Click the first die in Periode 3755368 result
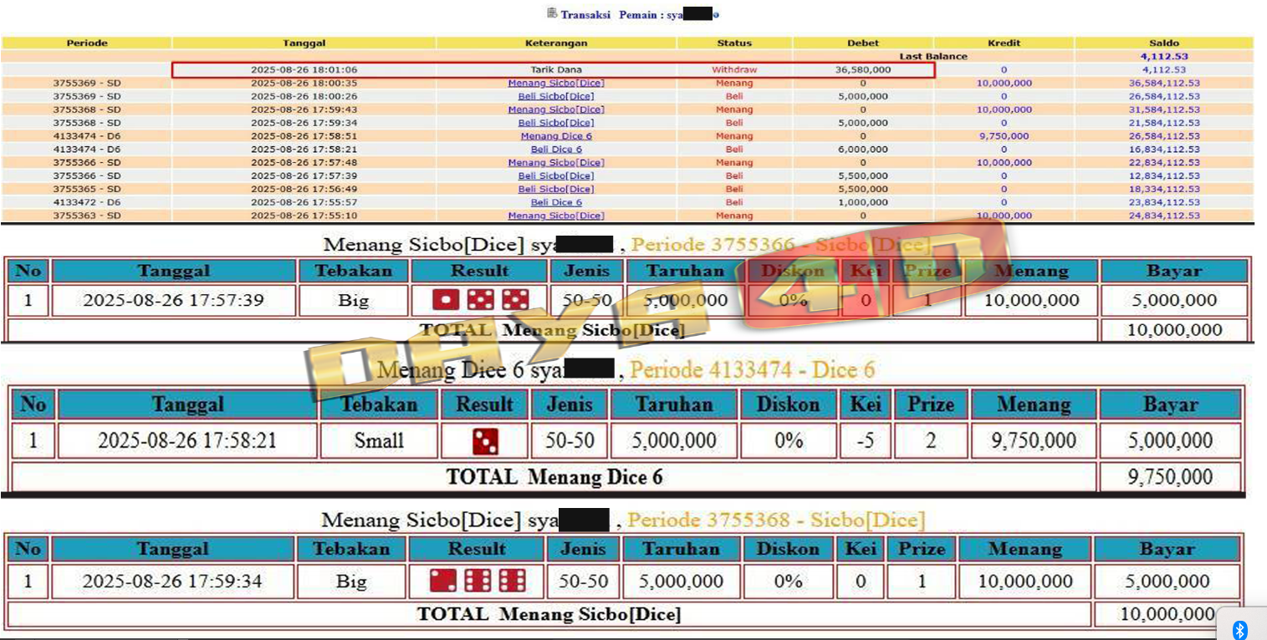Viewport: 1267px width, 640px height. (442, 581)
